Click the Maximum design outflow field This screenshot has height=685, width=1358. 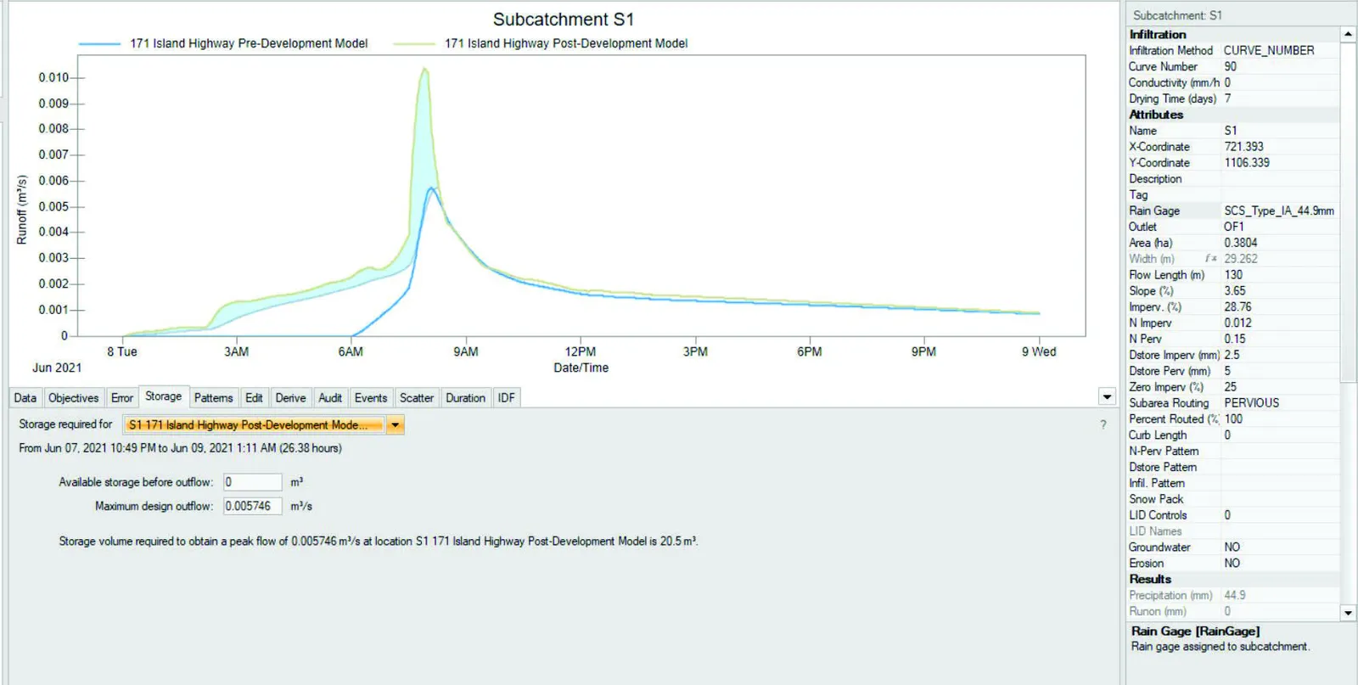(253, 506)
